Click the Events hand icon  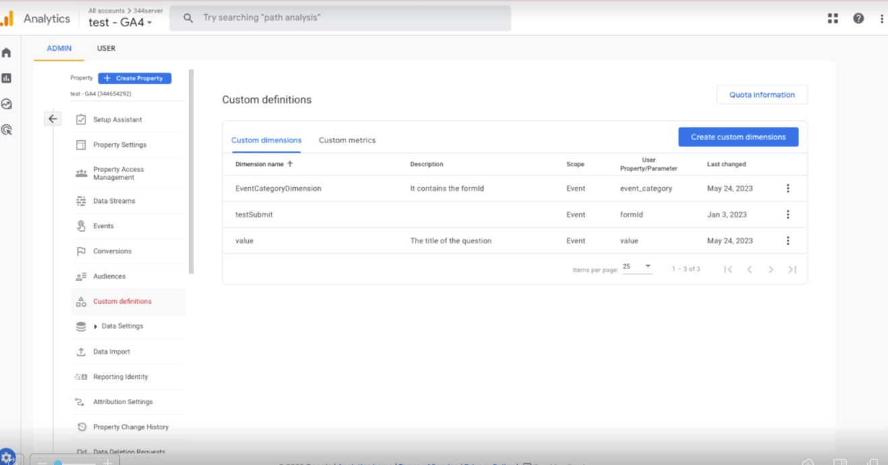click(x=81, y=226)
